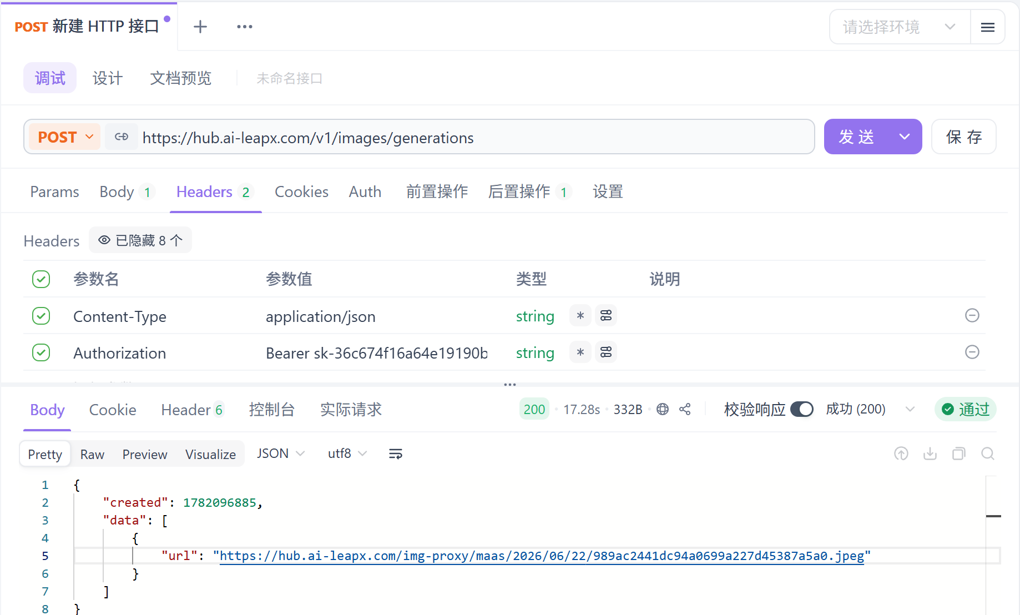The height and width of the screenshot is (615, 1020).
Task: Open the 后置操作 tab
Action: click(x=529, y=191)
